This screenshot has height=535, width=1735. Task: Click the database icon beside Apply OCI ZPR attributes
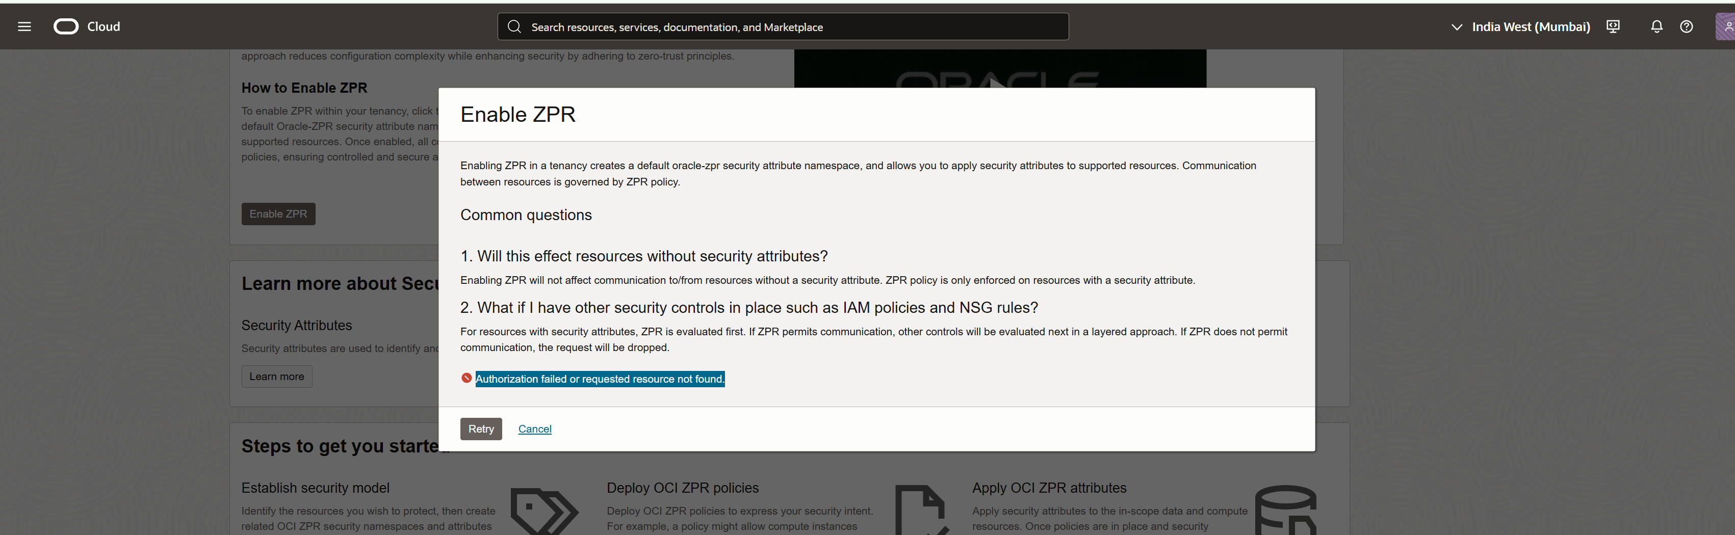(1286, 511)
